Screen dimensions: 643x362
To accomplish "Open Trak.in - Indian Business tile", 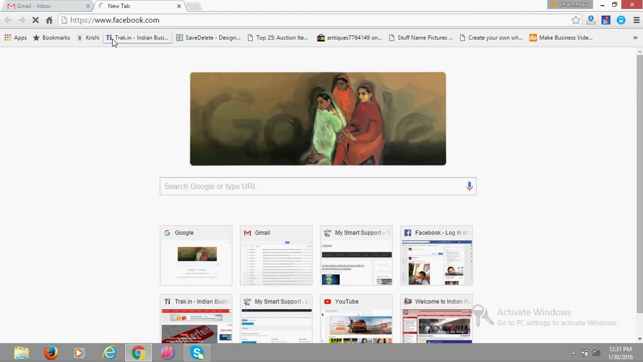I will (x=196, y=319).
